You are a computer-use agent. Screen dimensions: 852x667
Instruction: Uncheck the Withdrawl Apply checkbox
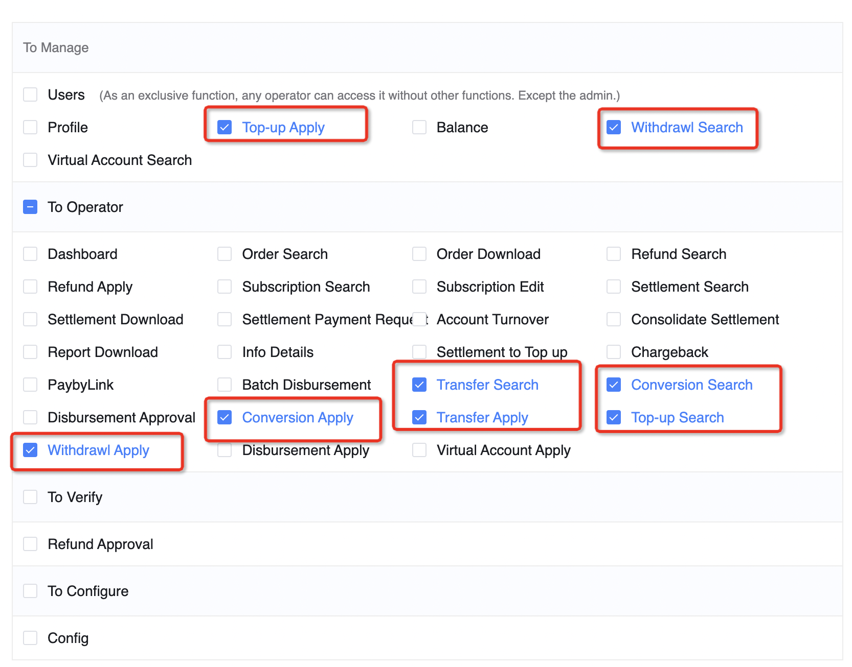(x=30, y=450)
